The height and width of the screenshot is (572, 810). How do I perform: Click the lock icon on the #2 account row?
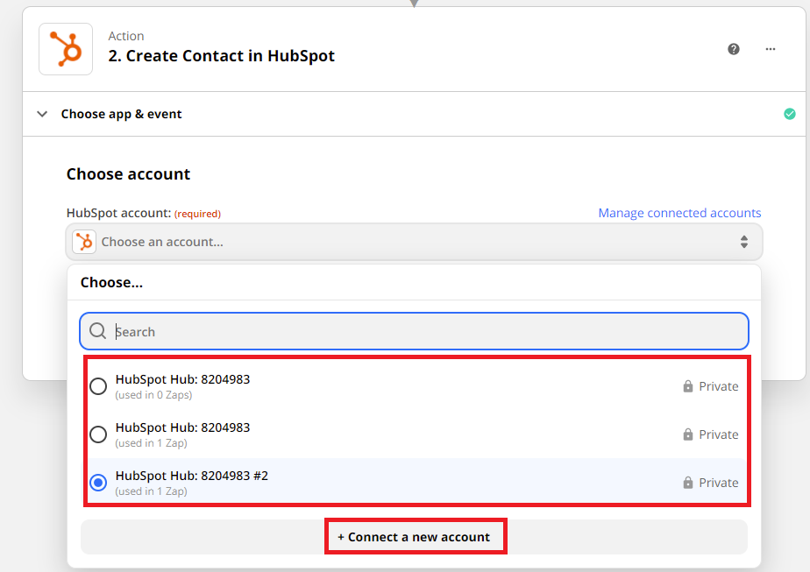click(687, 483)
